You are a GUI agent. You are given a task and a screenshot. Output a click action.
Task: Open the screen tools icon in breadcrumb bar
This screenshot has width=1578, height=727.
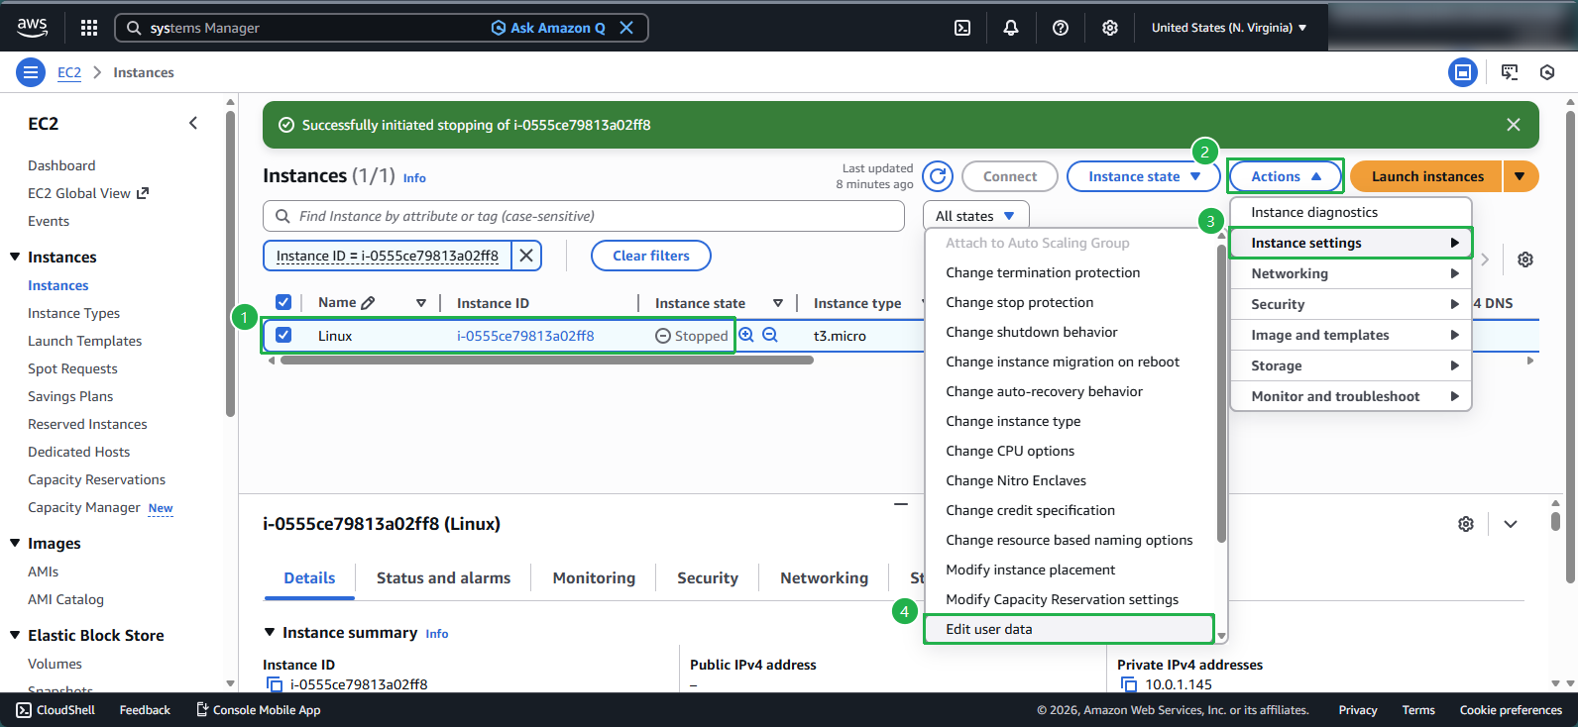point(1510,72)
